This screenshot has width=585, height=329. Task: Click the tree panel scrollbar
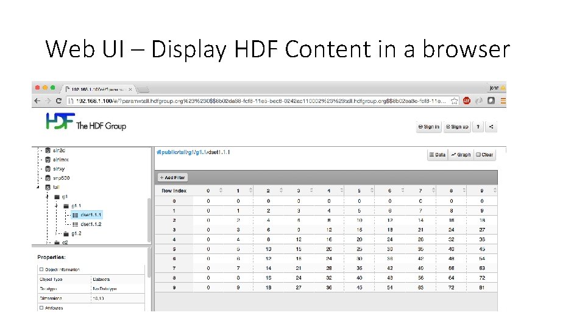pos(149,220)
